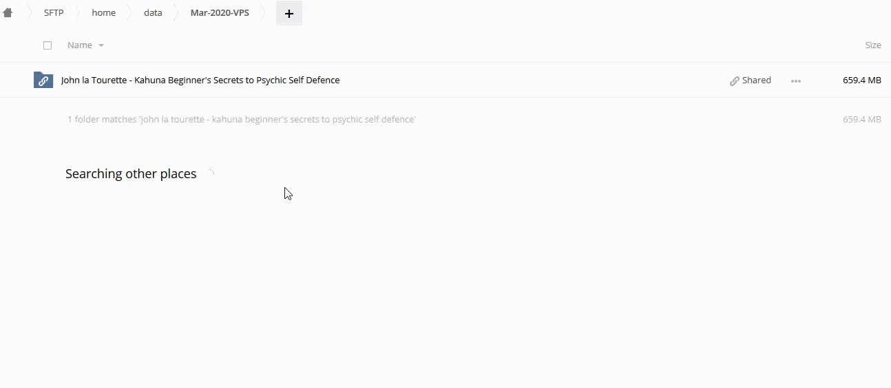Click the plus button to add new item
Image resolution: width=891 pixels, height=388 pixels.
coord(289,13)
